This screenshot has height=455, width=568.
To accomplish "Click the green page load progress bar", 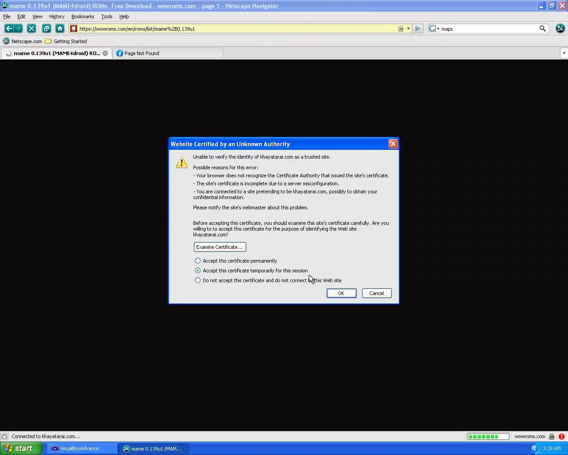I will pos(488,436).
